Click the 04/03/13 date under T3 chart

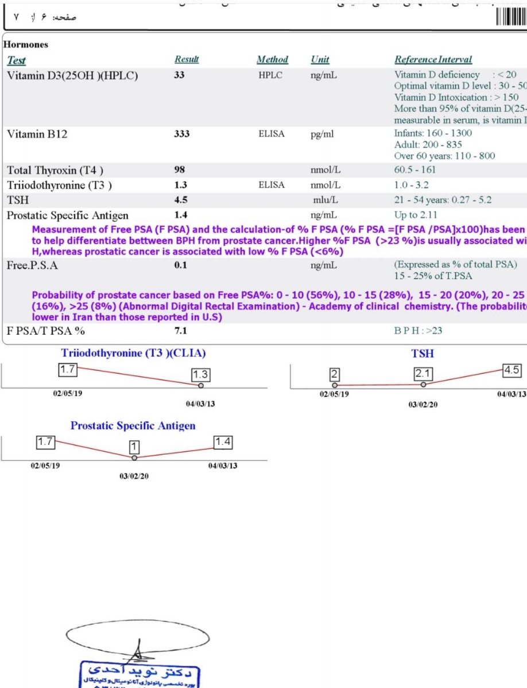[x=200, y=404]
